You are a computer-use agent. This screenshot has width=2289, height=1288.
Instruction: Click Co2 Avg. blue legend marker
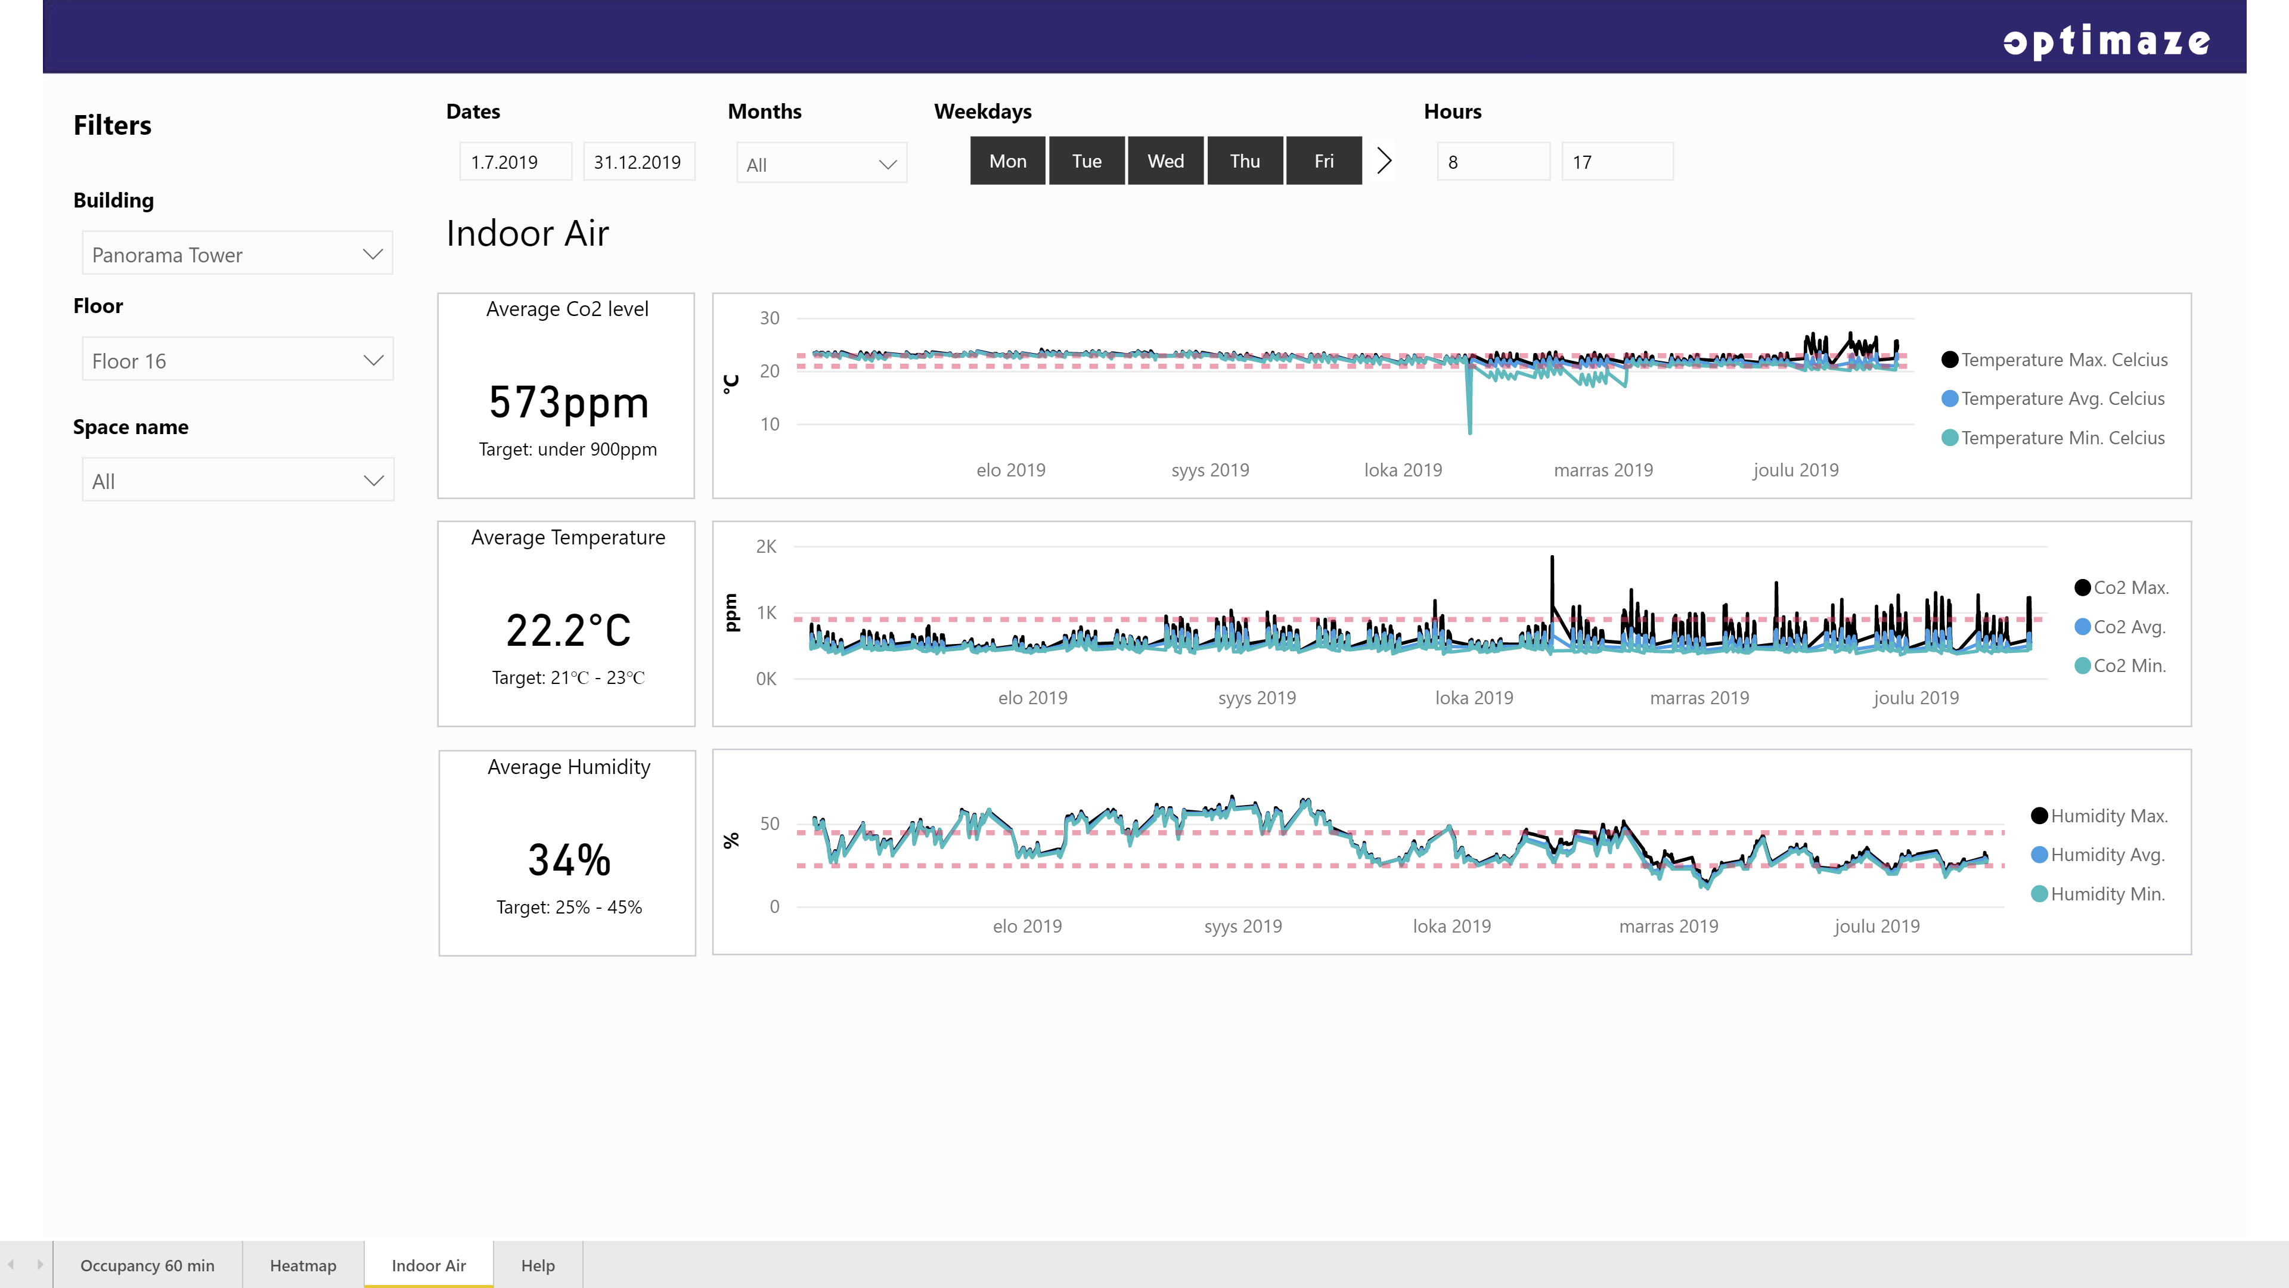[2082, 627]
